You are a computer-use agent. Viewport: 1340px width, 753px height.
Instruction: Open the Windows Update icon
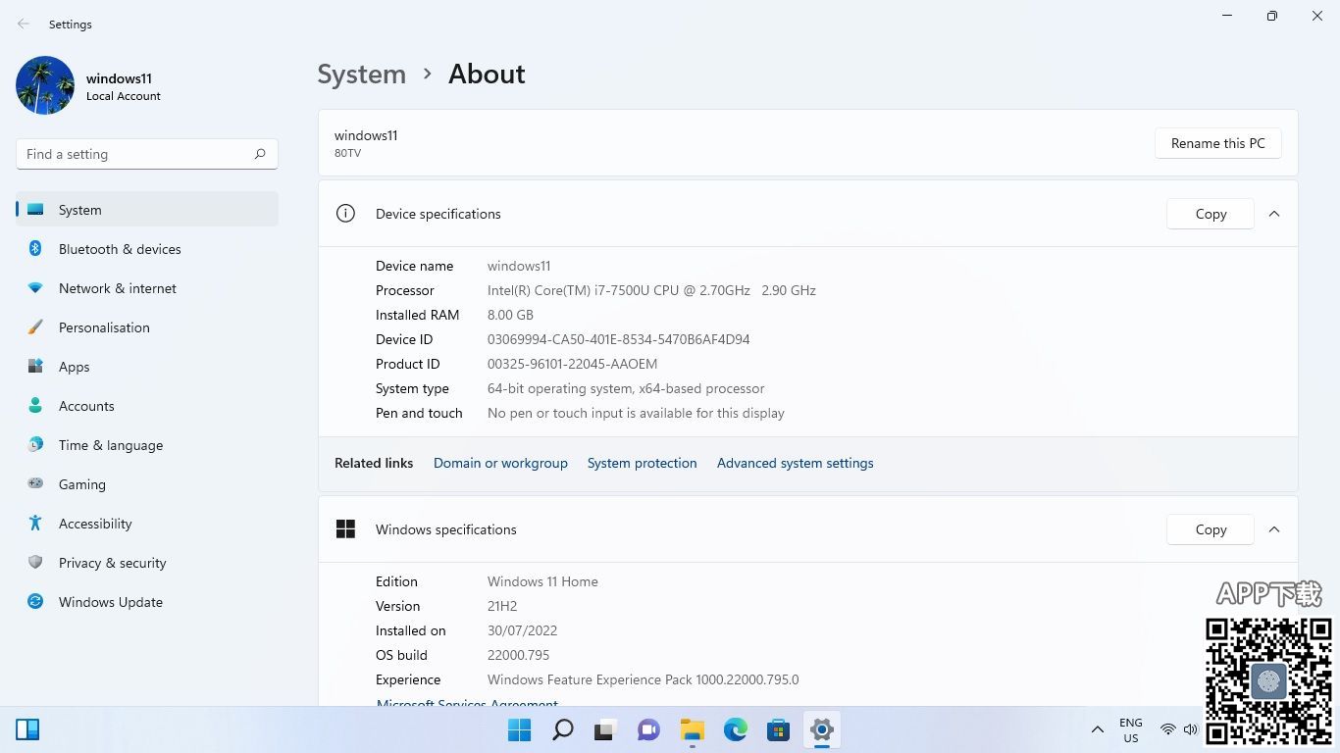coord(35,602)
